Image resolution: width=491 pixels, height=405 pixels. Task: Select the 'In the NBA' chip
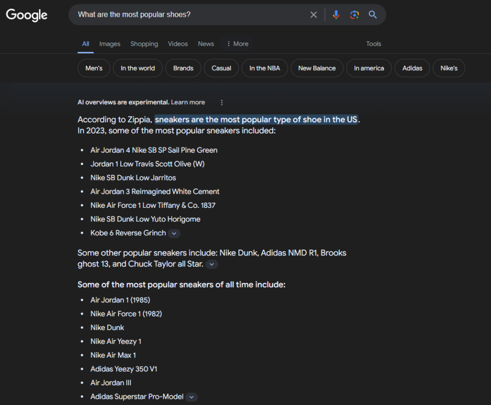tap(265, 68)
